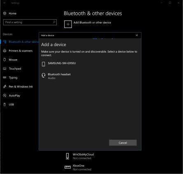
Task: Cancel adding a device
Action: point(123,143)
